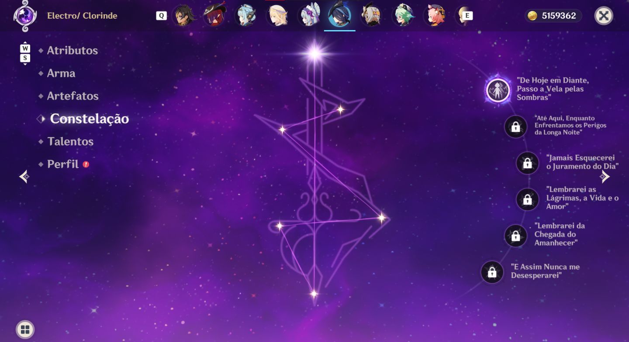Screen dimensions: 629x342
Task: Switch to gray-haired character with orange accents
Action: (371, 16)
